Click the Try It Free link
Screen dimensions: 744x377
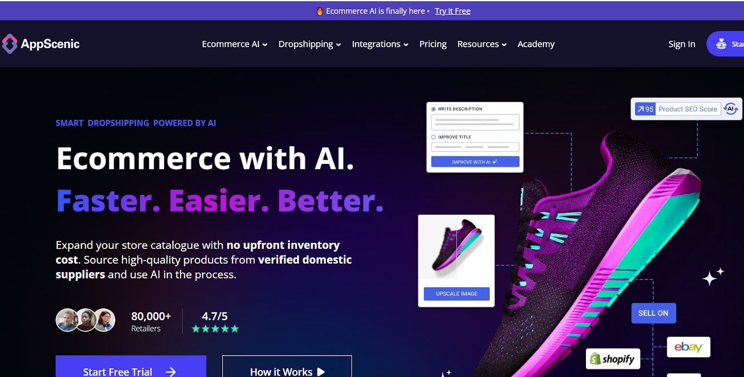[x=452, y=11]
